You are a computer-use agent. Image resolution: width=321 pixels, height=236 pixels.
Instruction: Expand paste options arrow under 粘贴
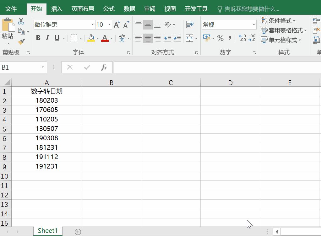[8, 43]
